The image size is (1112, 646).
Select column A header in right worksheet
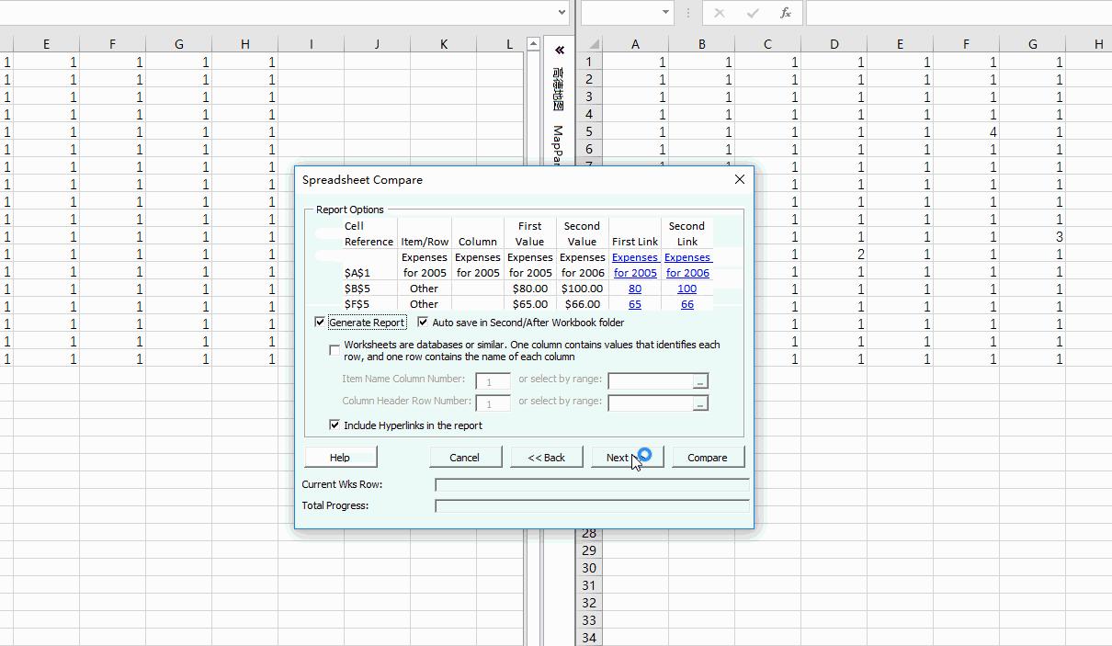click(635, 44)
